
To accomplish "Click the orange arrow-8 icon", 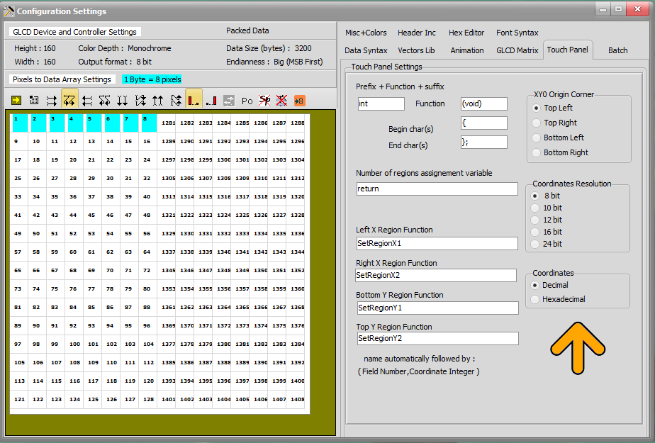I will [x=300, y=101].
